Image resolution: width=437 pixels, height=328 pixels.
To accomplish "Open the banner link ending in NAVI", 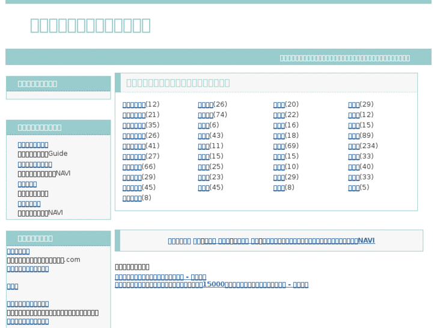I will (271, 241).
